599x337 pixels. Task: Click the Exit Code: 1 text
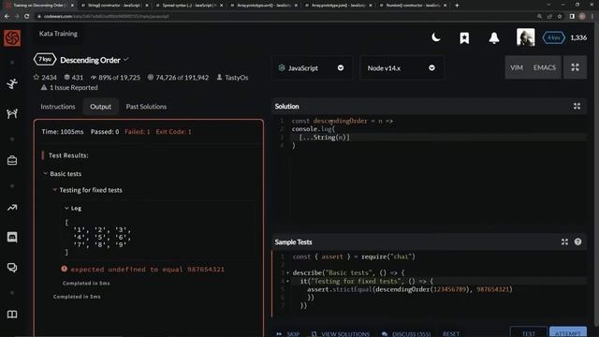[173, 132]
